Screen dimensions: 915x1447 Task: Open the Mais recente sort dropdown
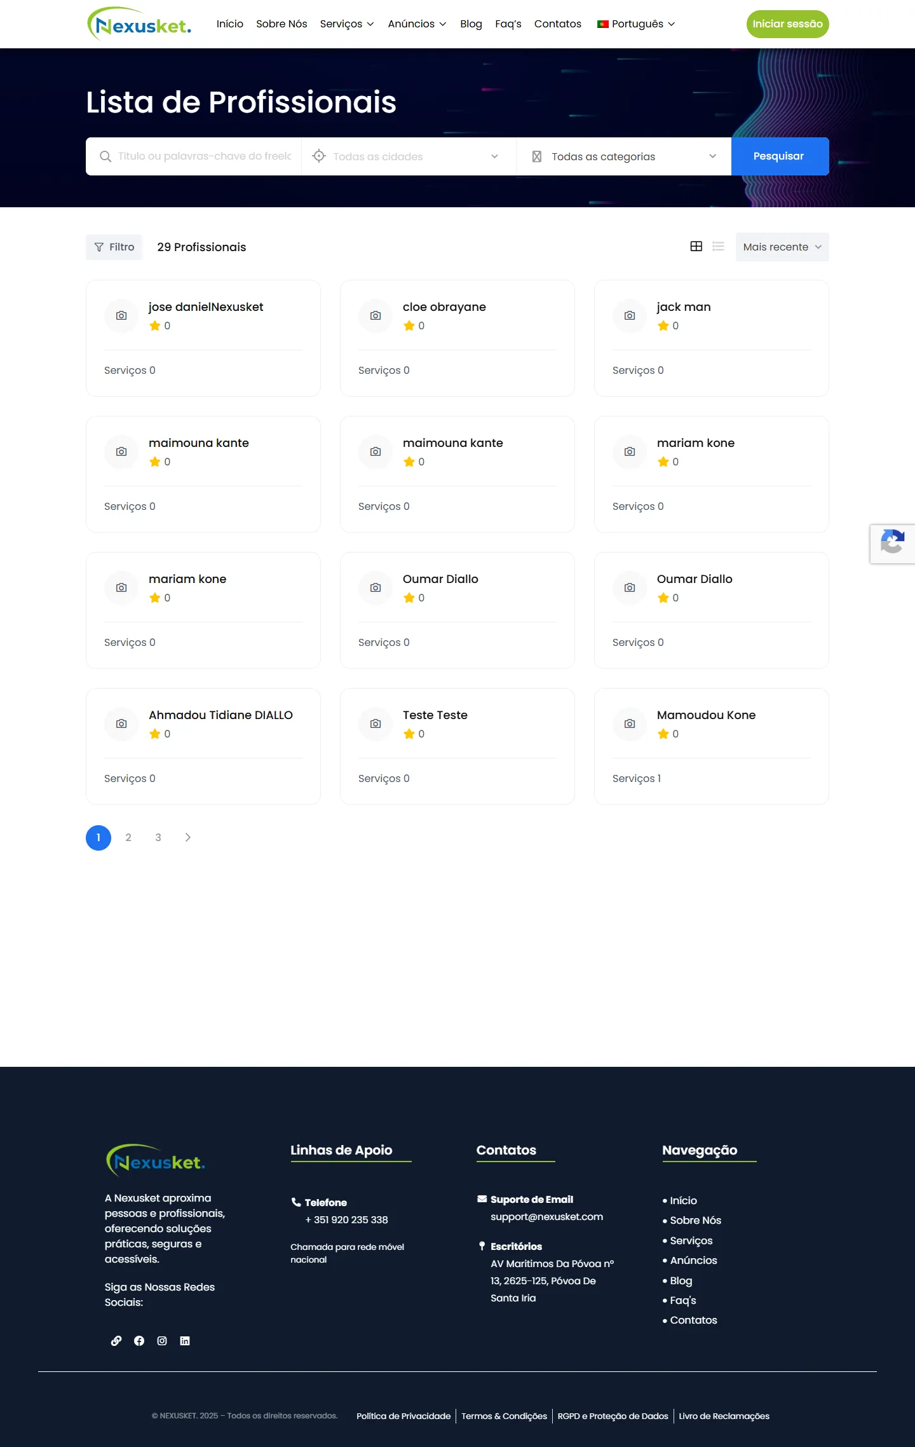pos(782,247)
